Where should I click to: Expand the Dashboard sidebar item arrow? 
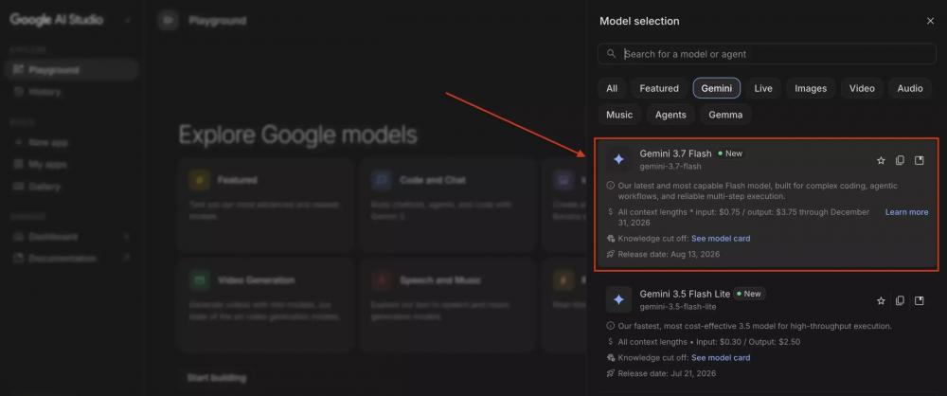tap(127, 237)
